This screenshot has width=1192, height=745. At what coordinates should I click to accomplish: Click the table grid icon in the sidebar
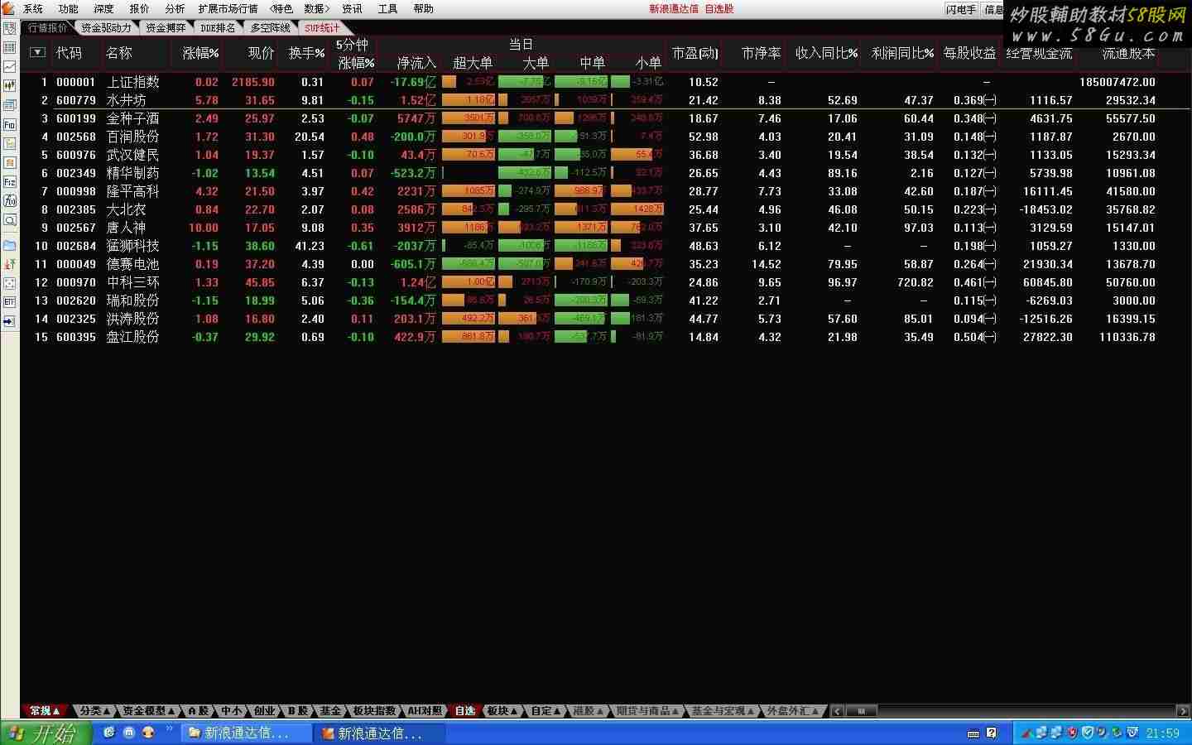point(10,47)
